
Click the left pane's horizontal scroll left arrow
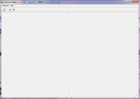click(3, 97)
